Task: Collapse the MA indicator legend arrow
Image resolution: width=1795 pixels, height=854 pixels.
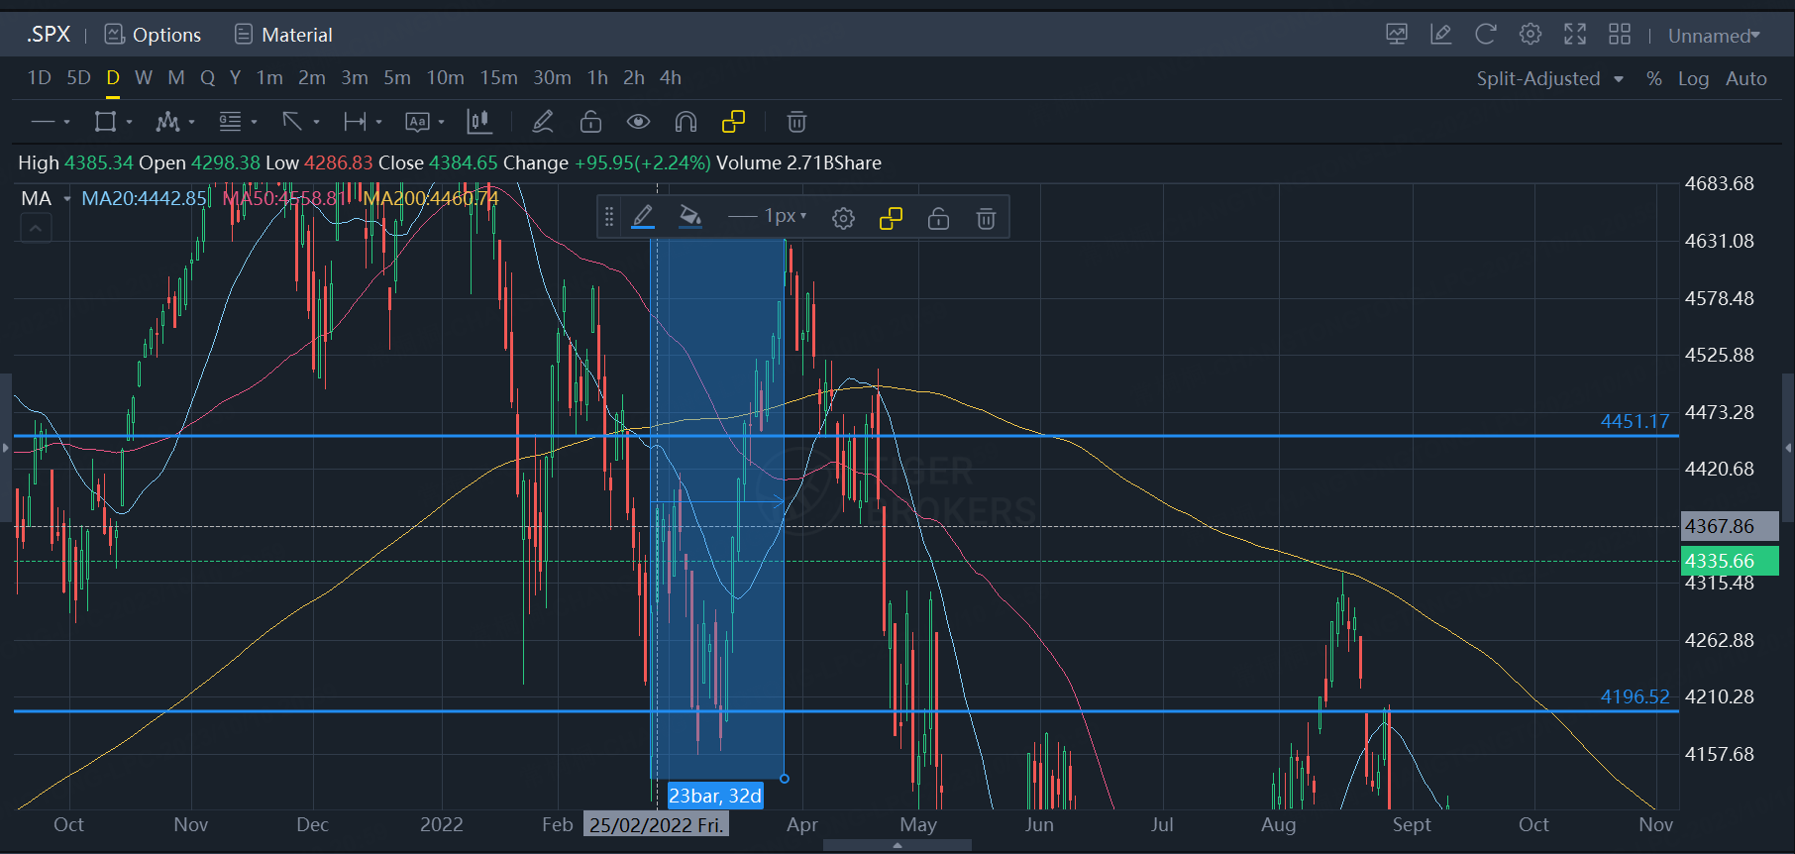Action: (36, 229)
